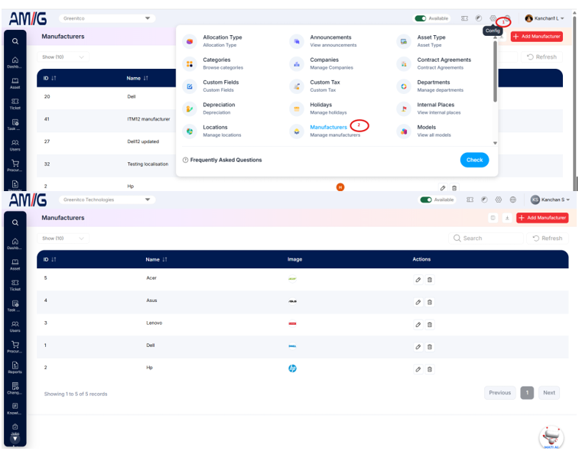The image size is (579, 451).
Task: Expand sidebar with the down arrow below Jobs
Action: pyautogui.click(x=15, y=440)
